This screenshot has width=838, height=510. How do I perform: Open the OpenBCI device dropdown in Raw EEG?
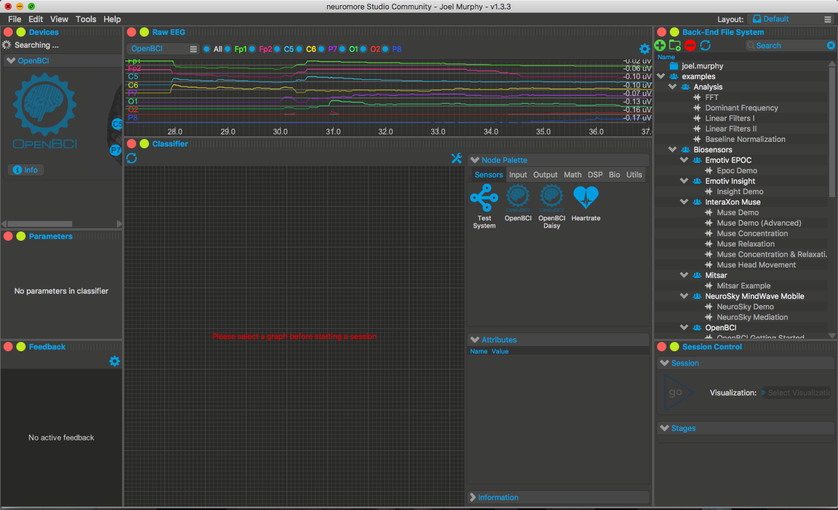[163, 49]
